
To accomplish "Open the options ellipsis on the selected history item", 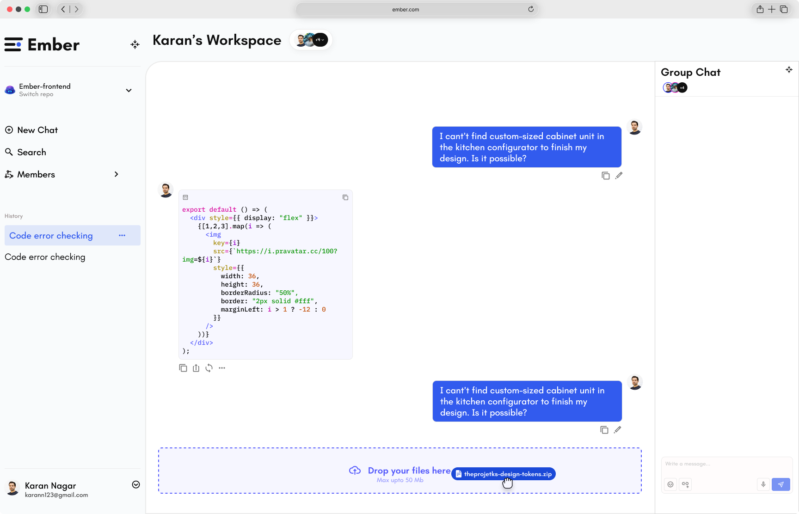I will [122, 235].
